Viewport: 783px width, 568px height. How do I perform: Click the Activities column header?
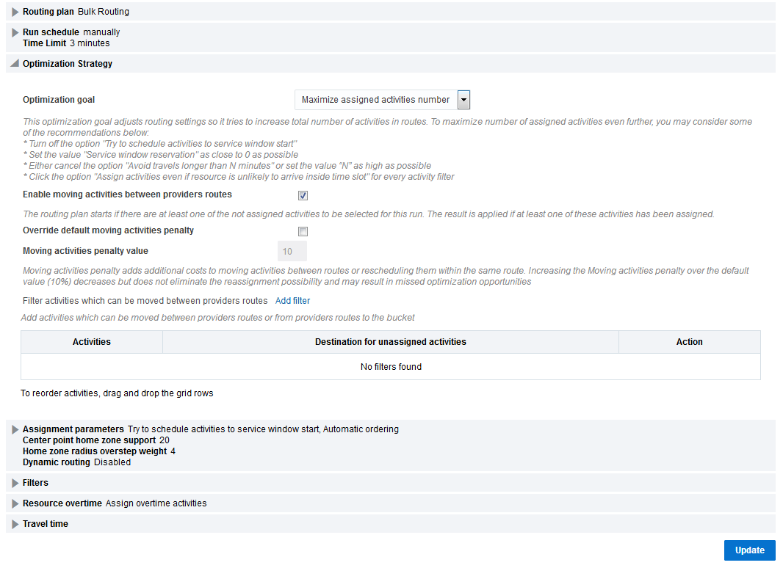pos(92,342)
